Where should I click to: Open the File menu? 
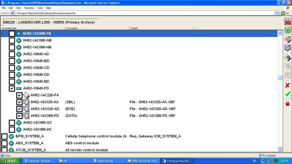pos(4,8)
